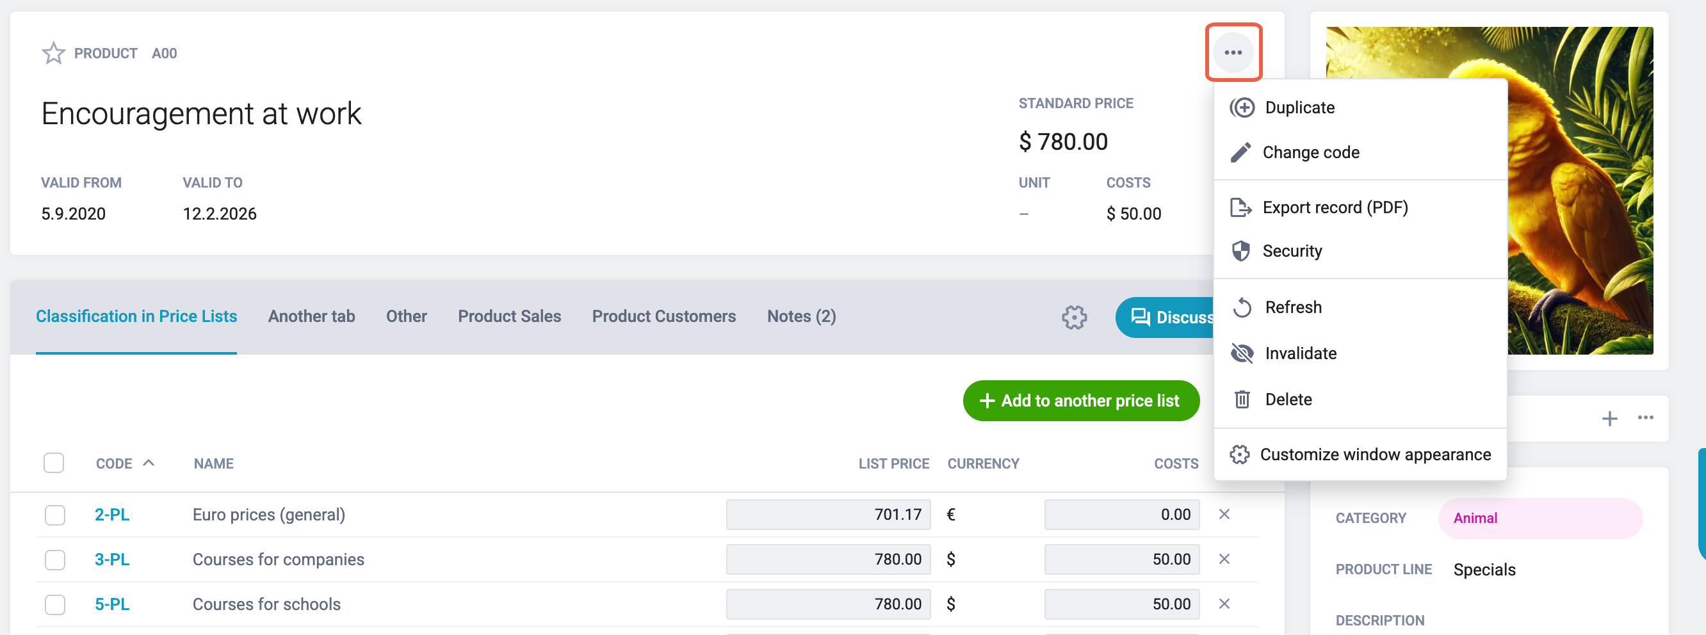Click the LIST PRICE column header

tap(893, 463)
